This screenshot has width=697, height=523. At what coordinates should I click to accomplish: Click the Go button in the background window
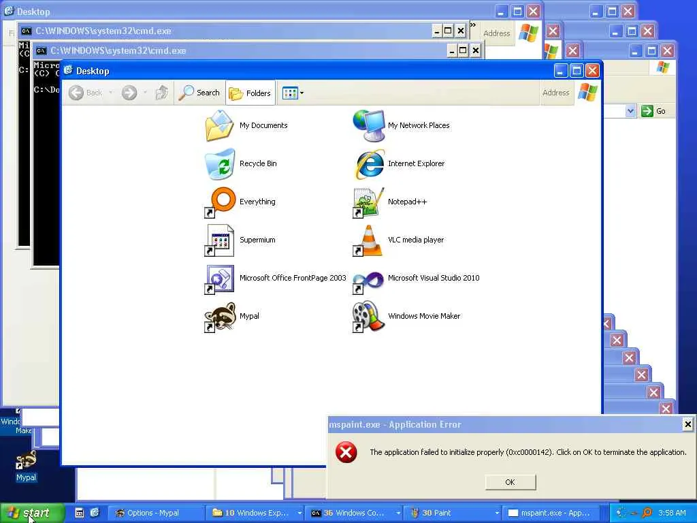tap(654, 111)
